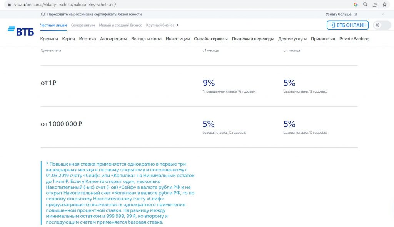Click the share page icon
Screen dimensions: 394x227
point(375,5)
